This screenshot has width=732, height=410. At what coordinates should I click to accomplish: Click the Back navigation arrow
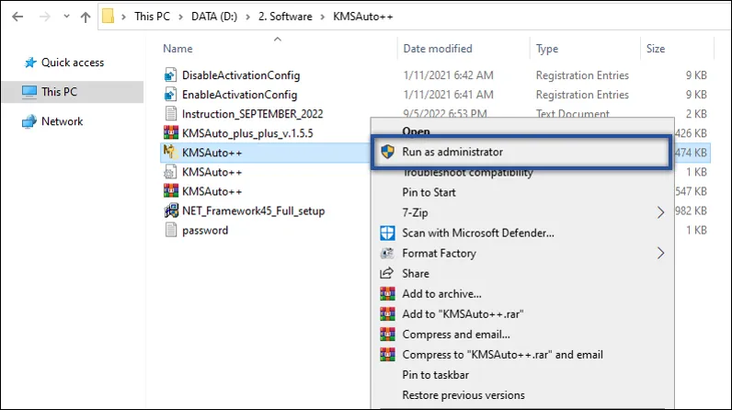click(16, 17)
